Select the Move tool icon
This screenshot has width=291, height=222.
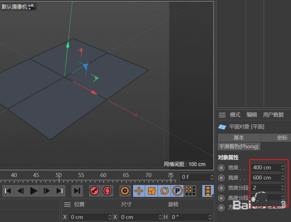pyautogui.click(x=139, y=191)
